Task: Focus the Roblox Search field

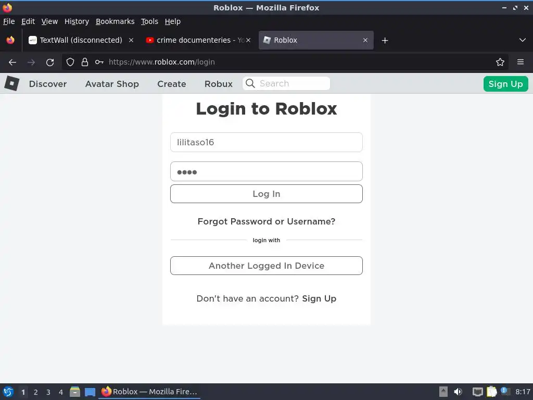Action: (286, 83)
